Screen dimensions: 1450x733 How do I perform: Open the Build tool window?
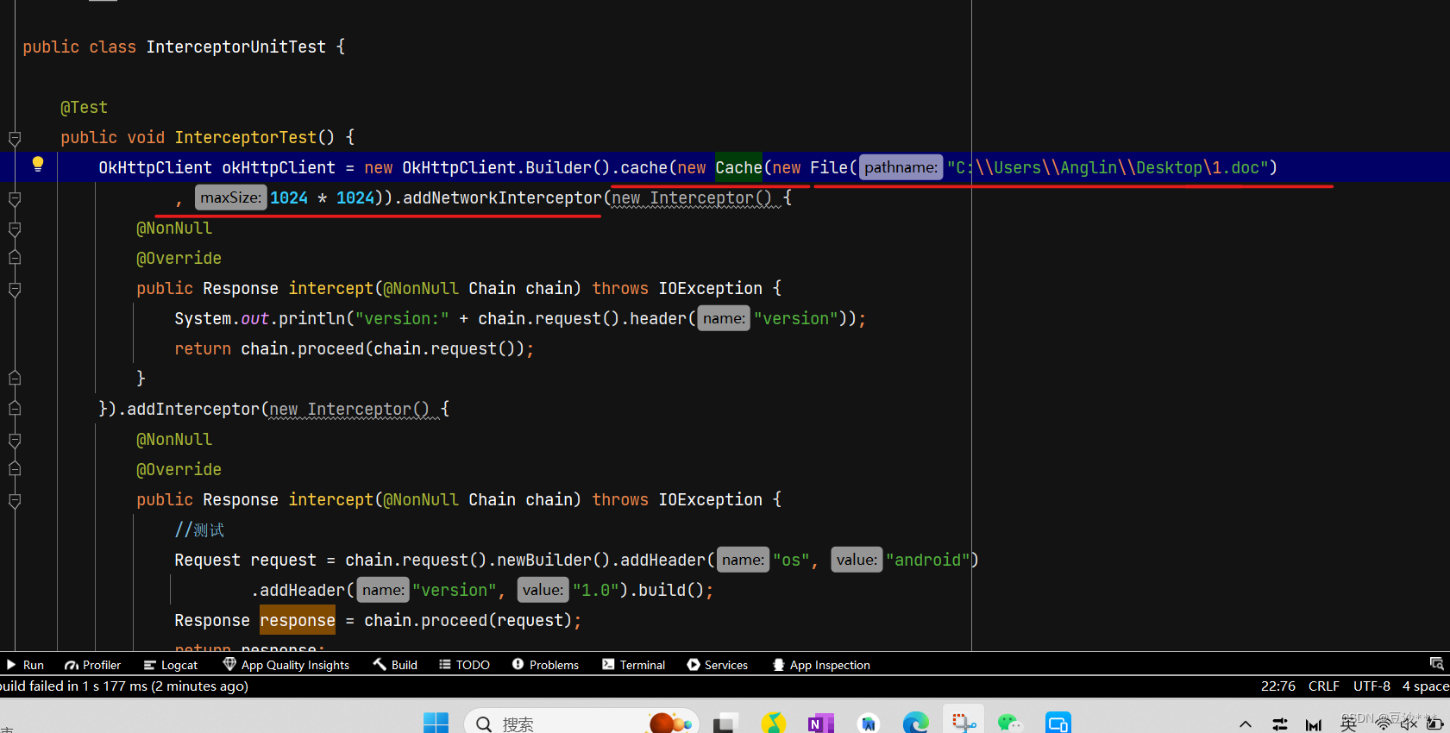(x=395, y=665)
